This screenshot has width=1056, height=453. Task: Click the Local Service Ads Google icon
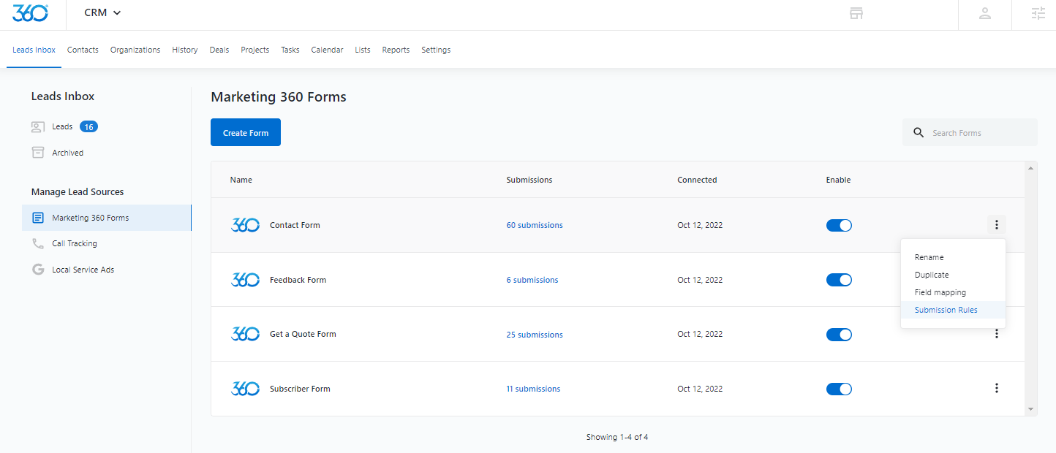pos(38,270)
